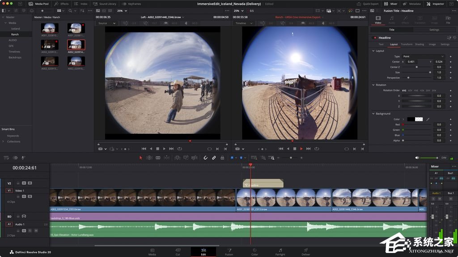Viewport: 458px width, 257px height.
Task: Open the Source viewer mode dropdown
Action: click(x=108, y=23)
